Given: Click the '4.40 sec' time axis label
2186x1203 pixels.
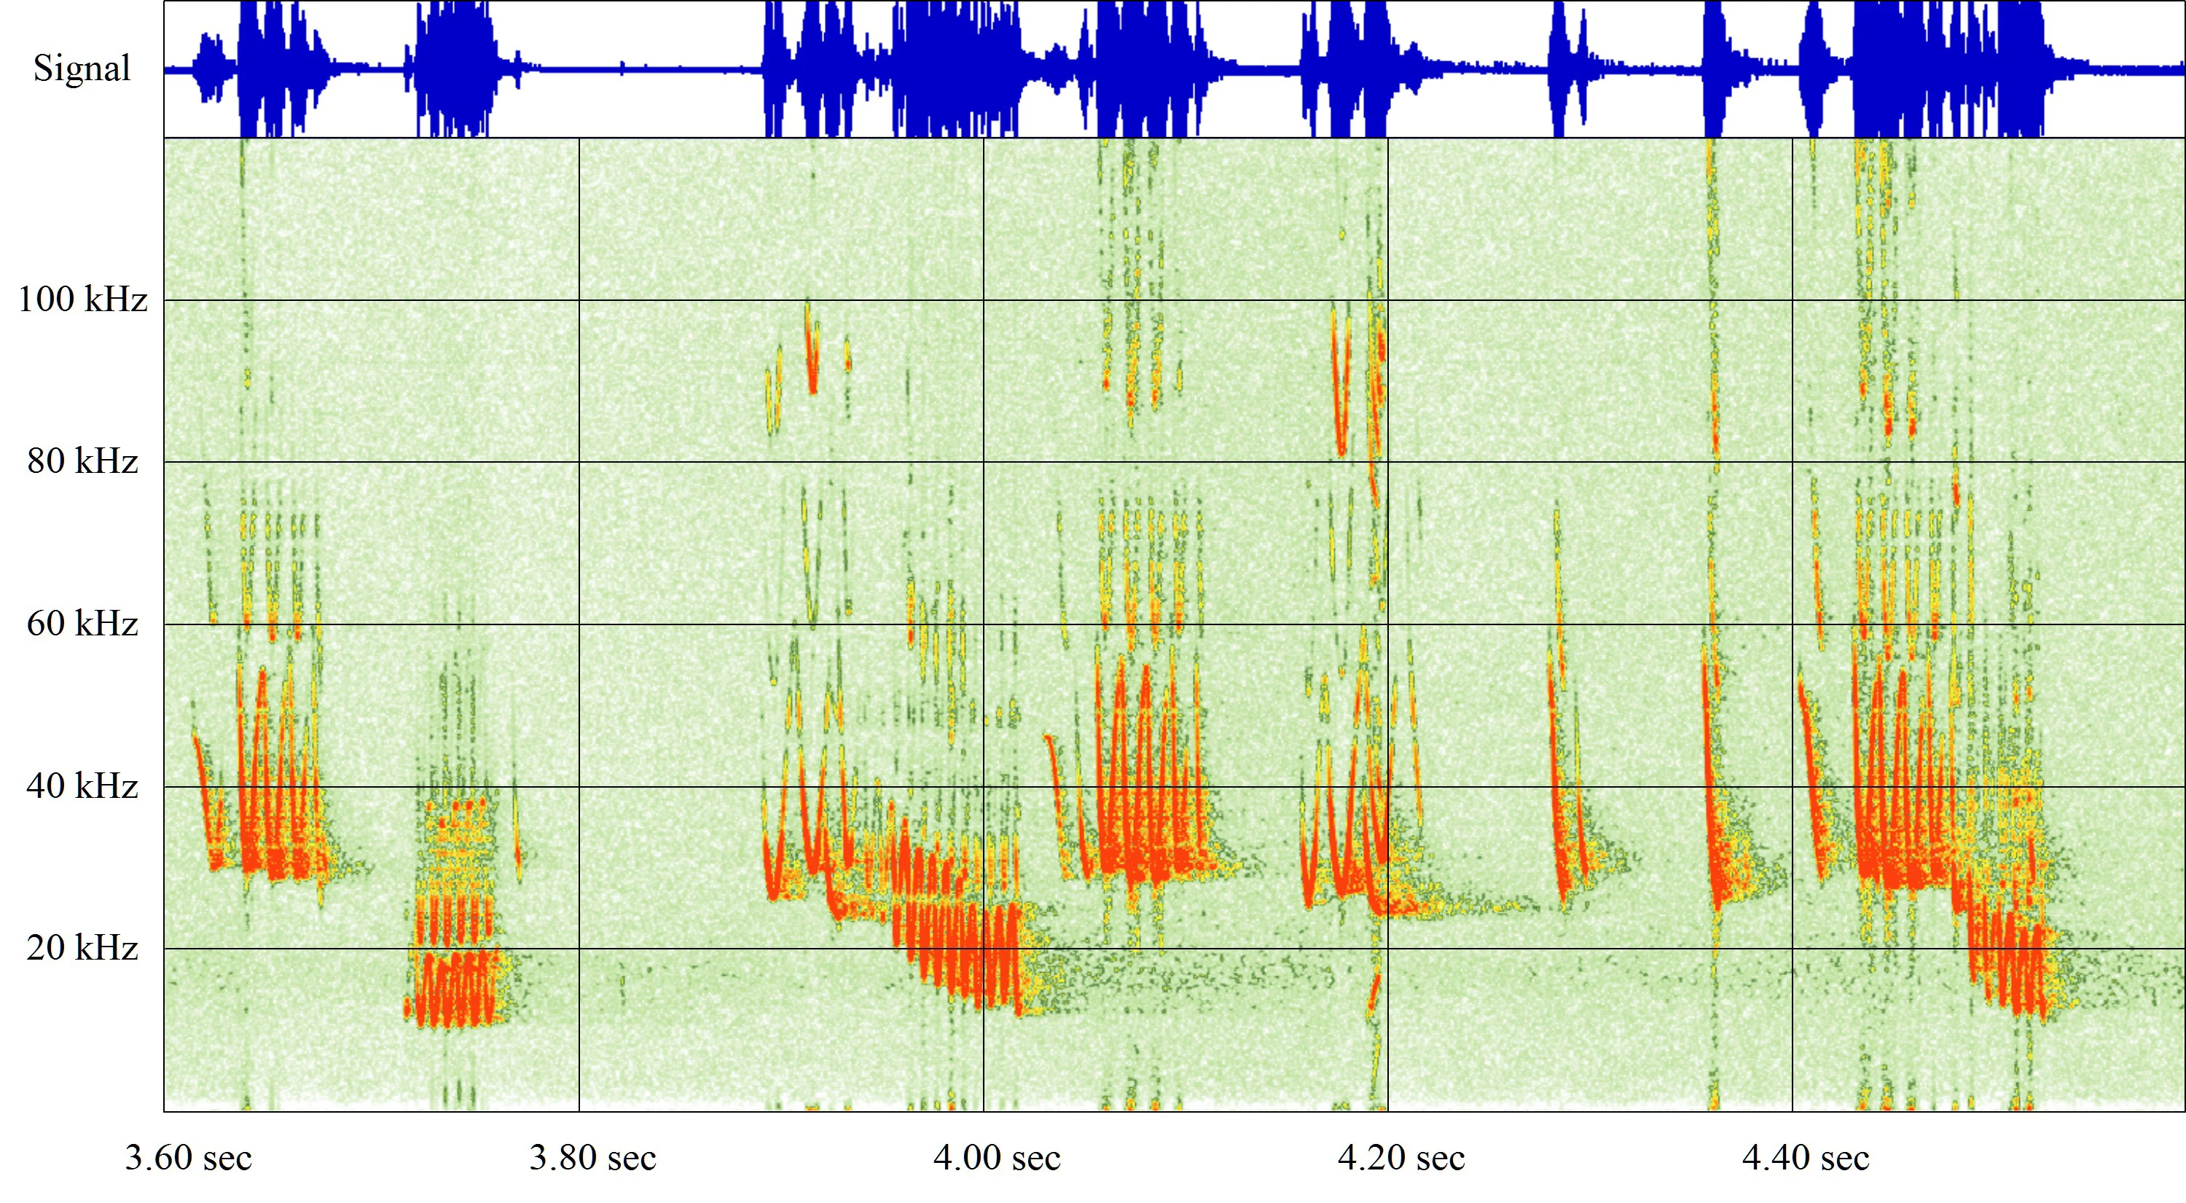Looking at the screenshot, I should click(x=1806, y=1158).
